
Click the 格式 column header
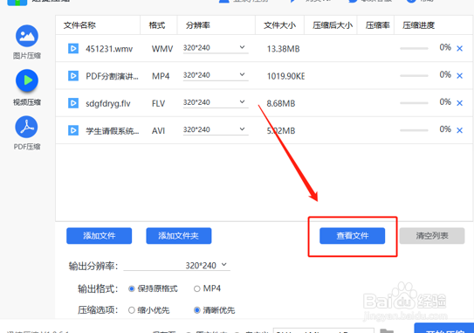tap(157, 25)
